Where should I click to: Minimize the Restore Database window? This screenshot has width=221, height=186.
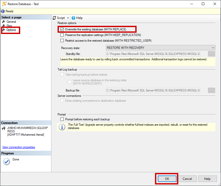pyautogui.click(x=192, y=4)
